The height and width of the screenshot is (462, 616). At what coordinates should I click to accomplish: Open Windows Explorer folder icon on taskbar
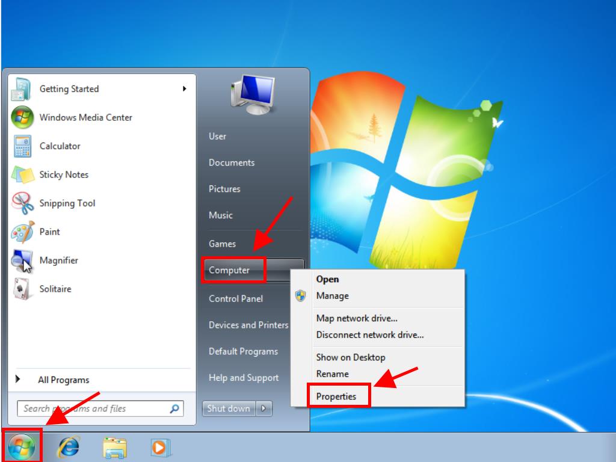click(x=114, y=448)
